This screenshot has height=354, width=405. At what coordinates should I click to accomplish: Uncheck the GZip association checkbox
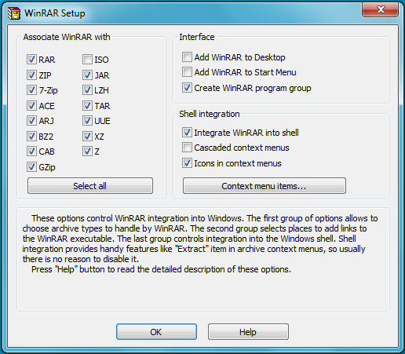(31, 167)
